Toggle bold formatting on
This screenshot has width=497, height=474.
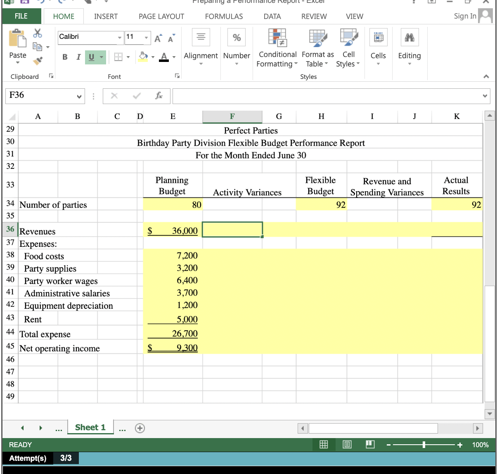65,57
